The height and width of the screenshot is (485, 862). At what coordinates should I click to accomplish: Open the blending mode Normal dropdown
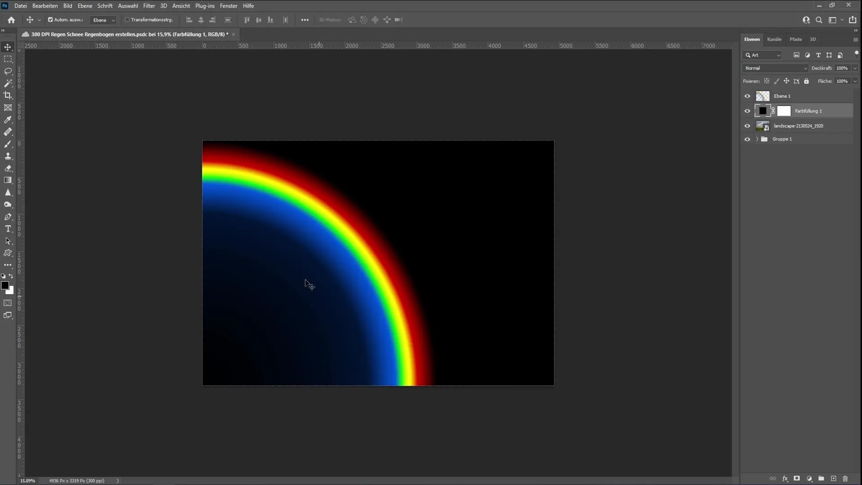[775, 68]
